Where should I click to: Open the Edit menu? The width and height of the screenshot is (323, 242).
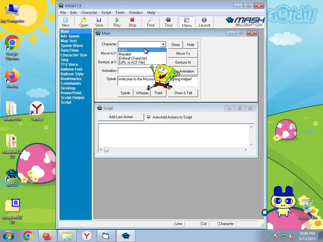click(x=73, y=13)
